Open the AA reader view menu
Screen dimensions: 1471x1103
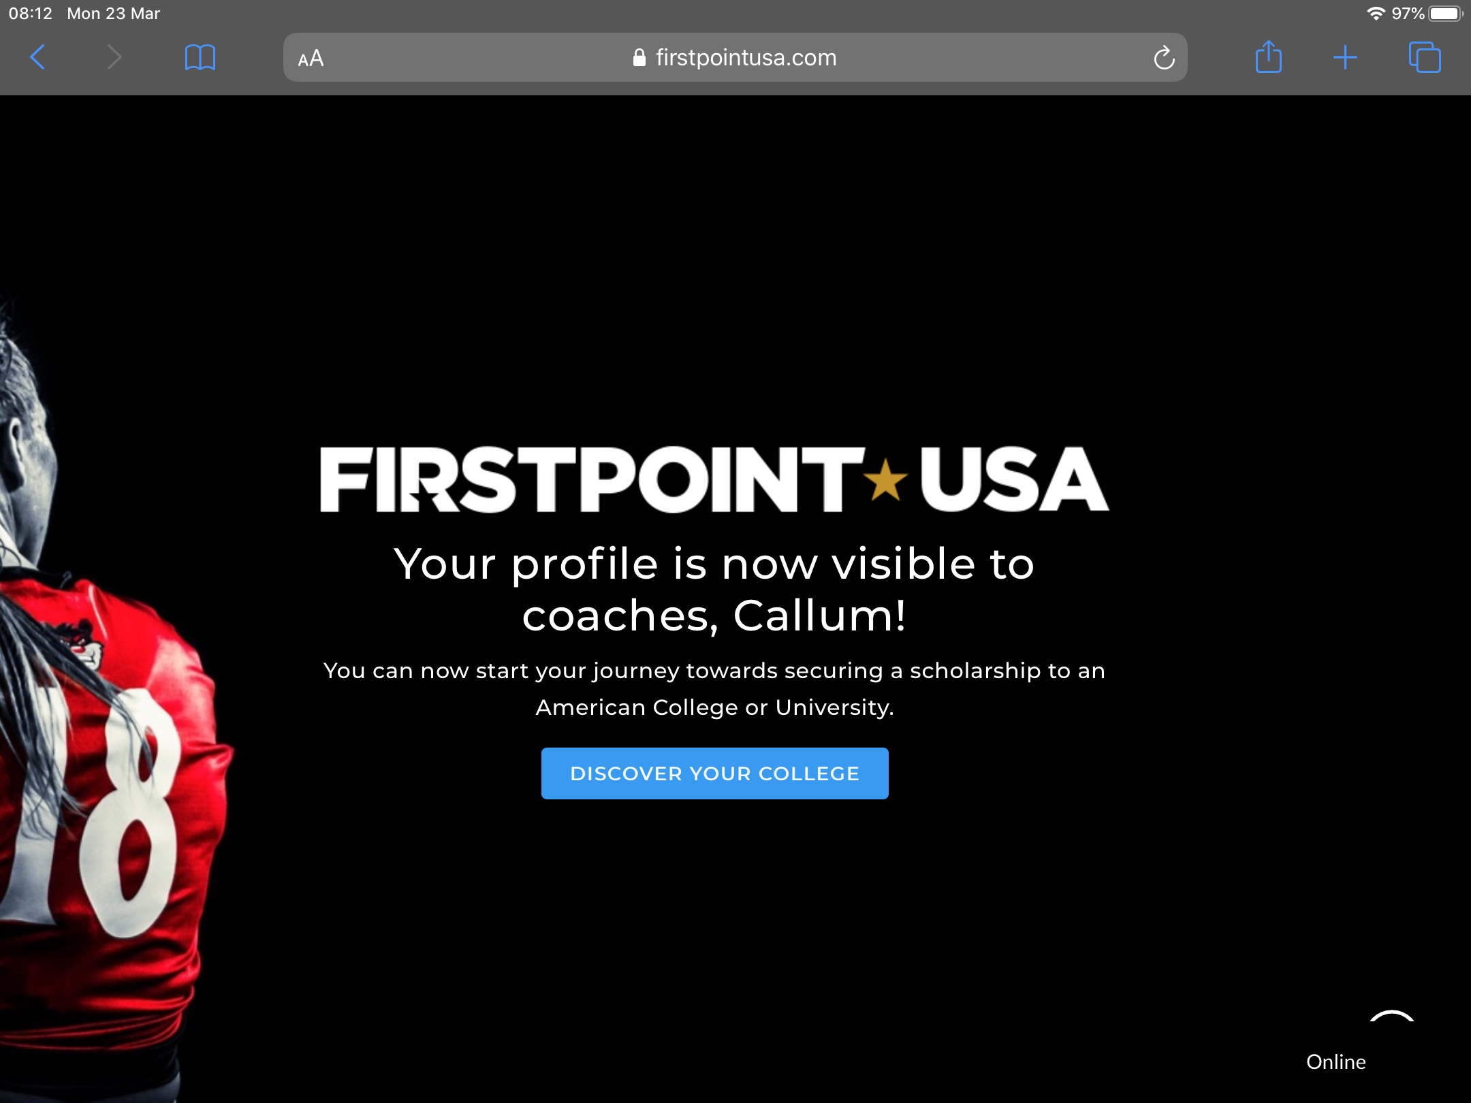311,59
